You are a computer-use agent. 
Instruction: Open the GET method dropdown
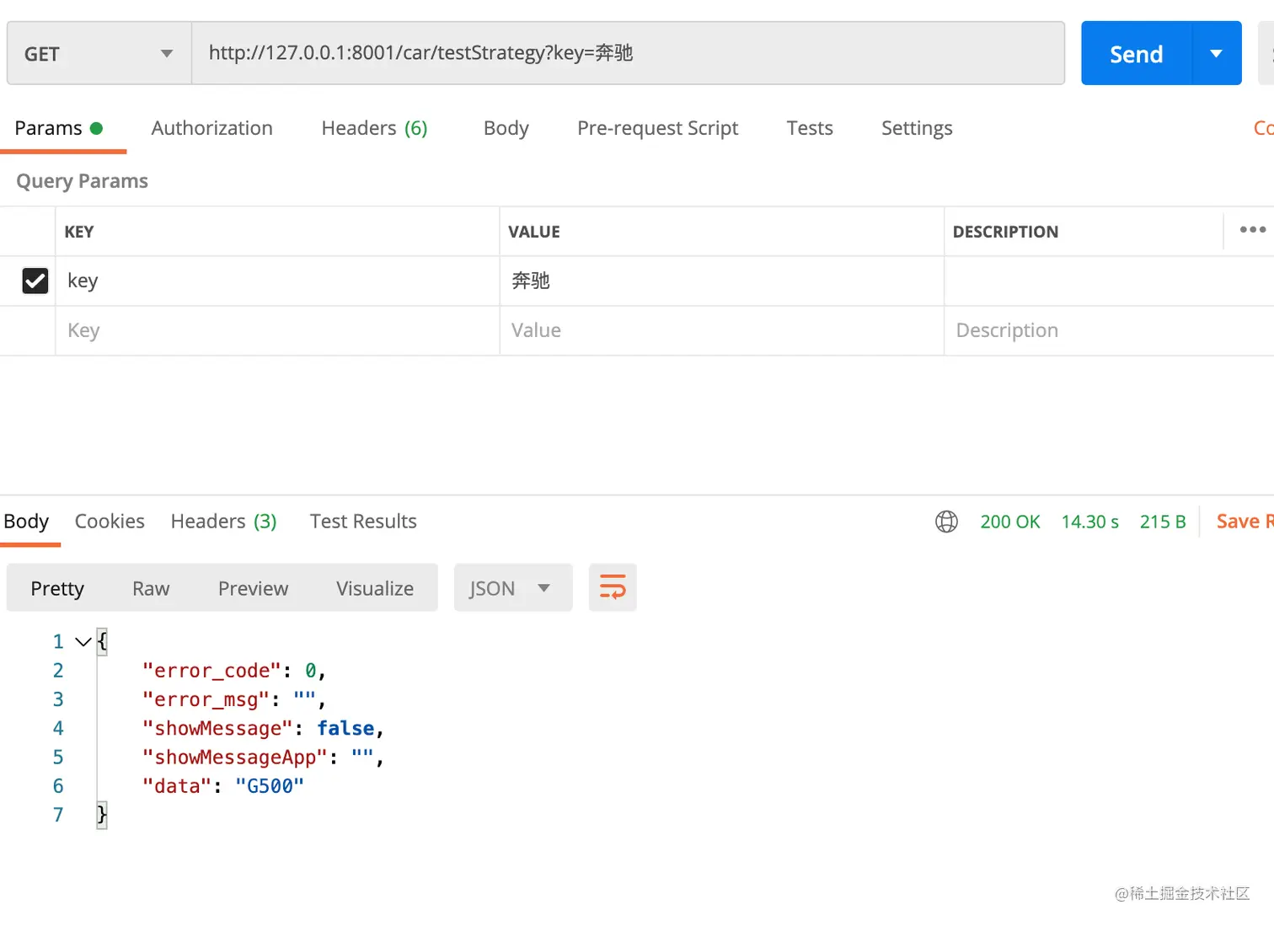99,54
